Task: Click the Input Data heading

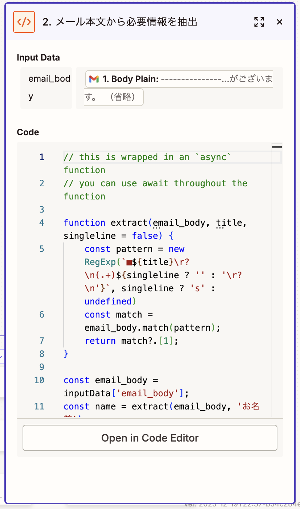Action: (x=38, y=58)
